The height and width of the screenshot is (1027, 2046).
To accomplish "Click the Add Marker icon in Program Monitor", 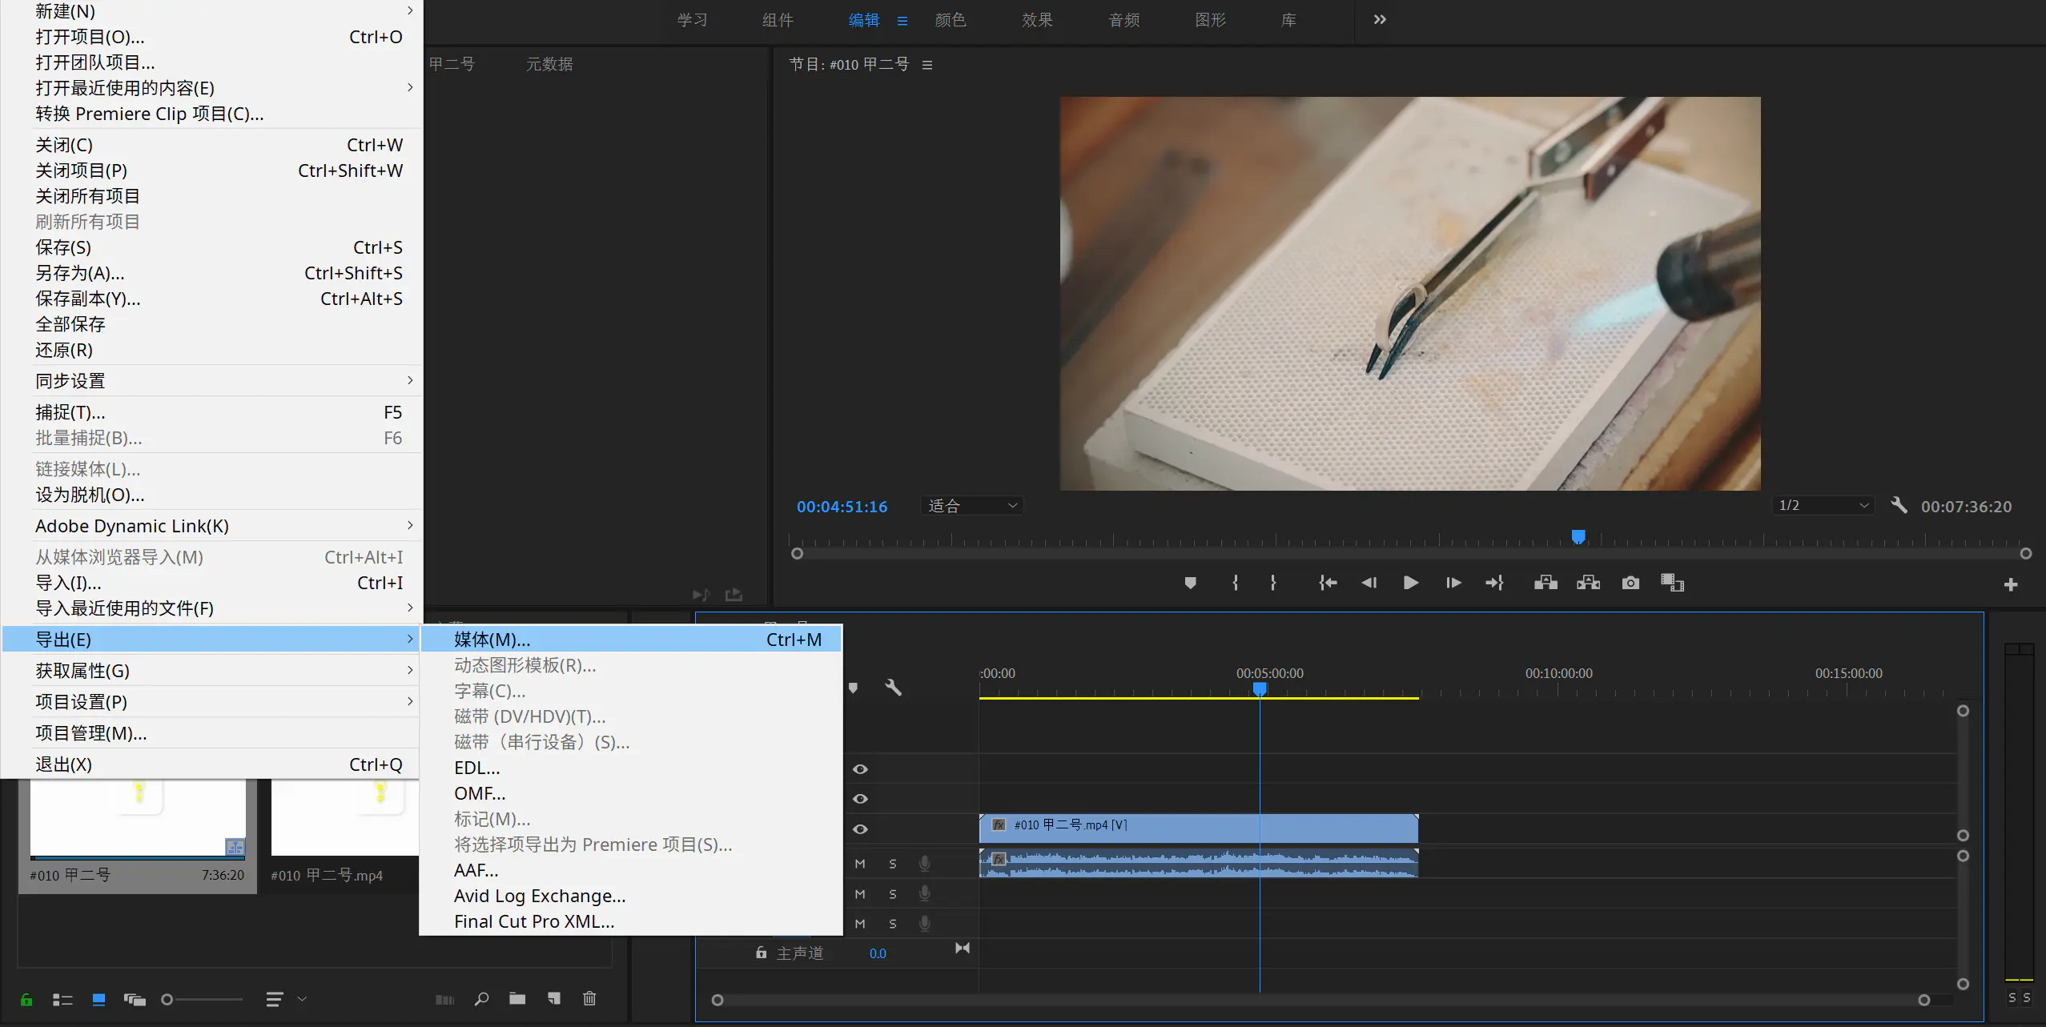I will pyautogui.click(x=1190, y=583).
